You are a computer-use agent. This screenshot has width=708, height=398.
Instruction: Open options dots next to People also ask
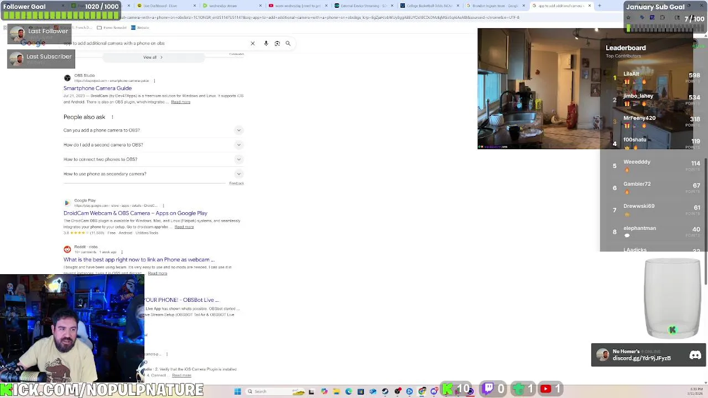(112, 117)
